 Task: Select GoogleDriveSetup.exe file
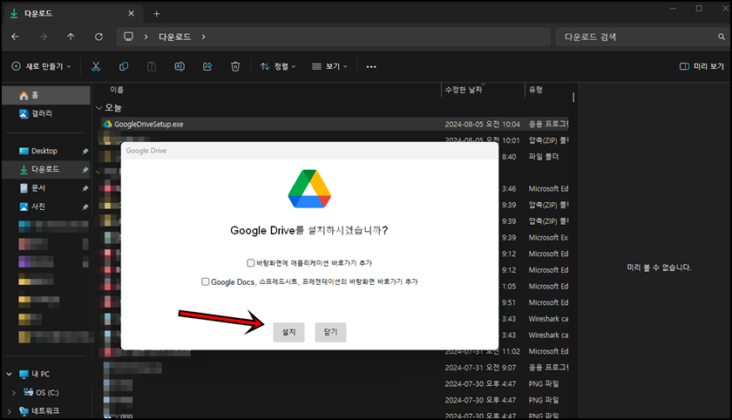[x=335, y=124]
